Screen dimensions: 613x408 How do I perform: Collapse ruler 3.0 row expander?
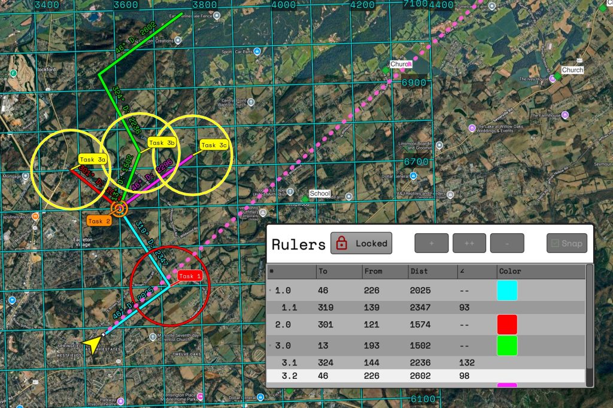(270, 346)
